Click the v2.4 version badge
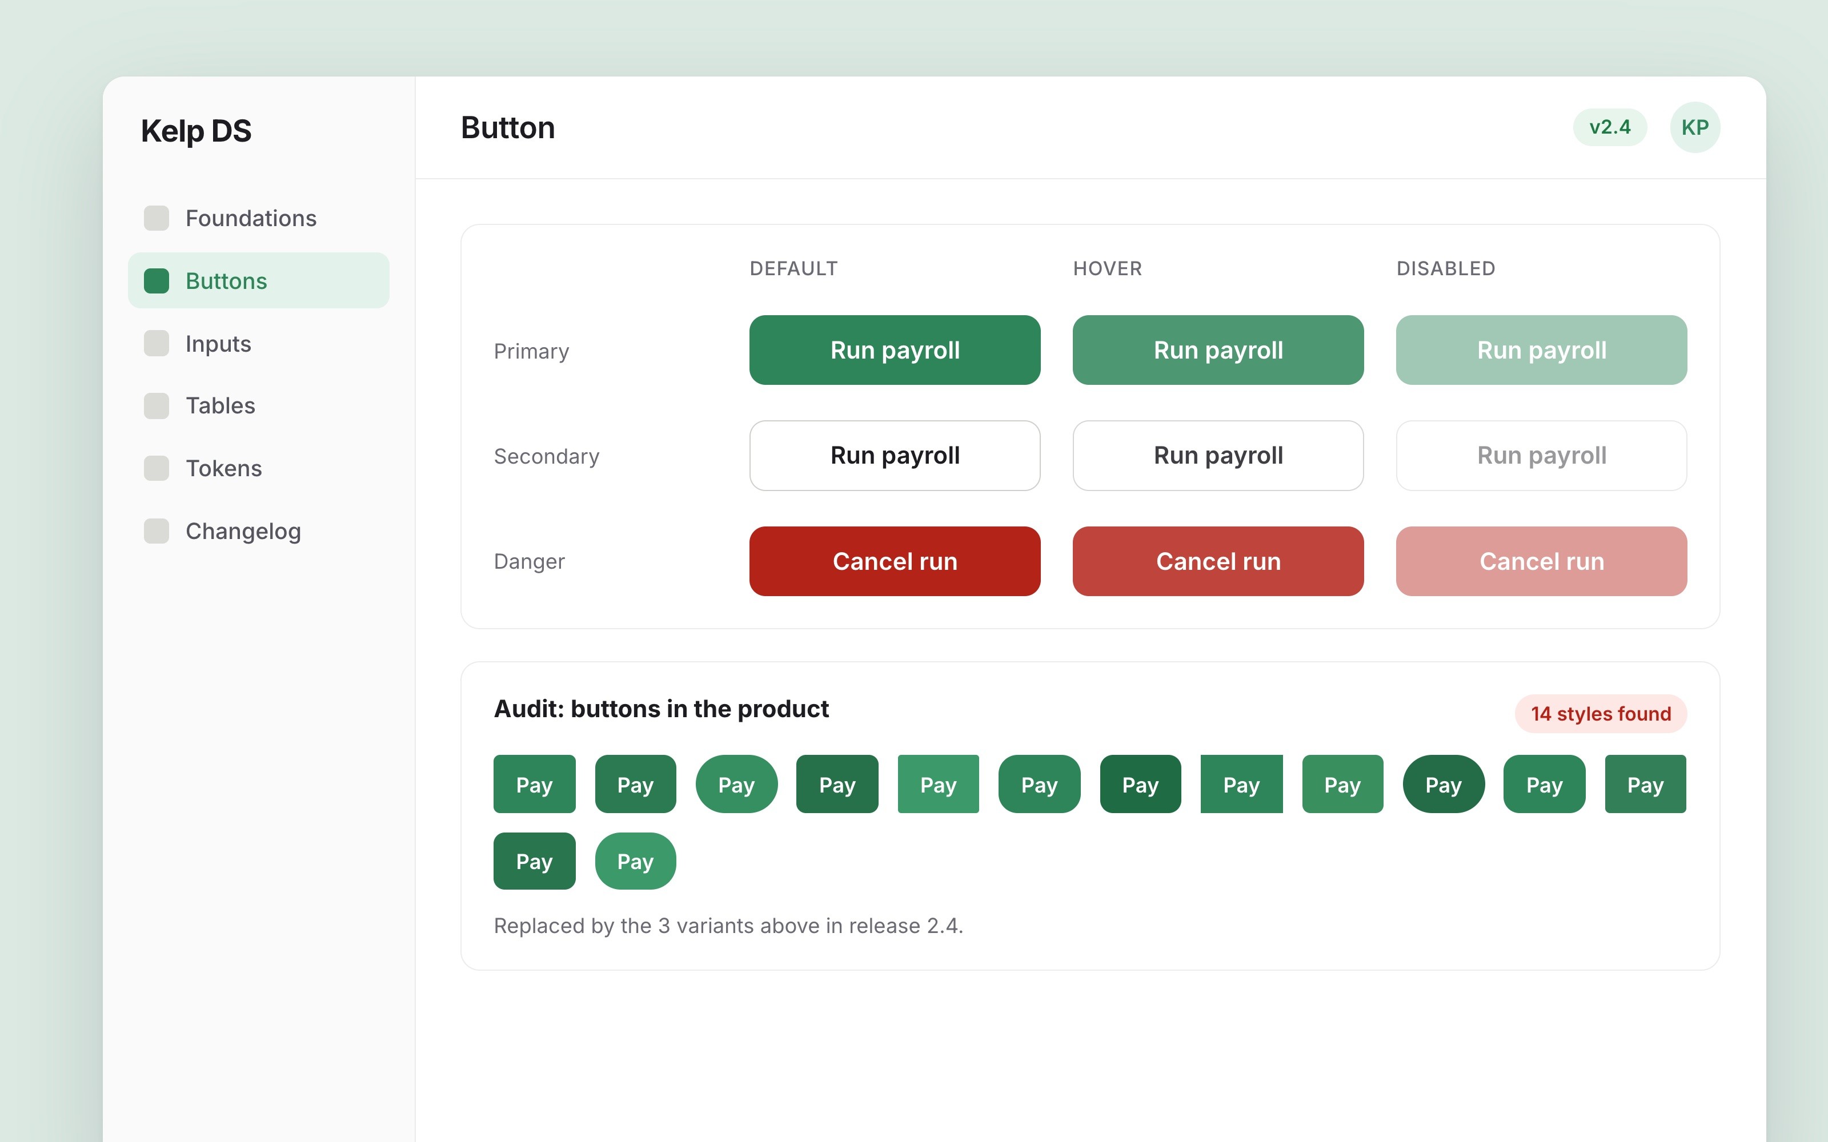Viewport: 1828px width, 1142px height. coord(1610,128)
